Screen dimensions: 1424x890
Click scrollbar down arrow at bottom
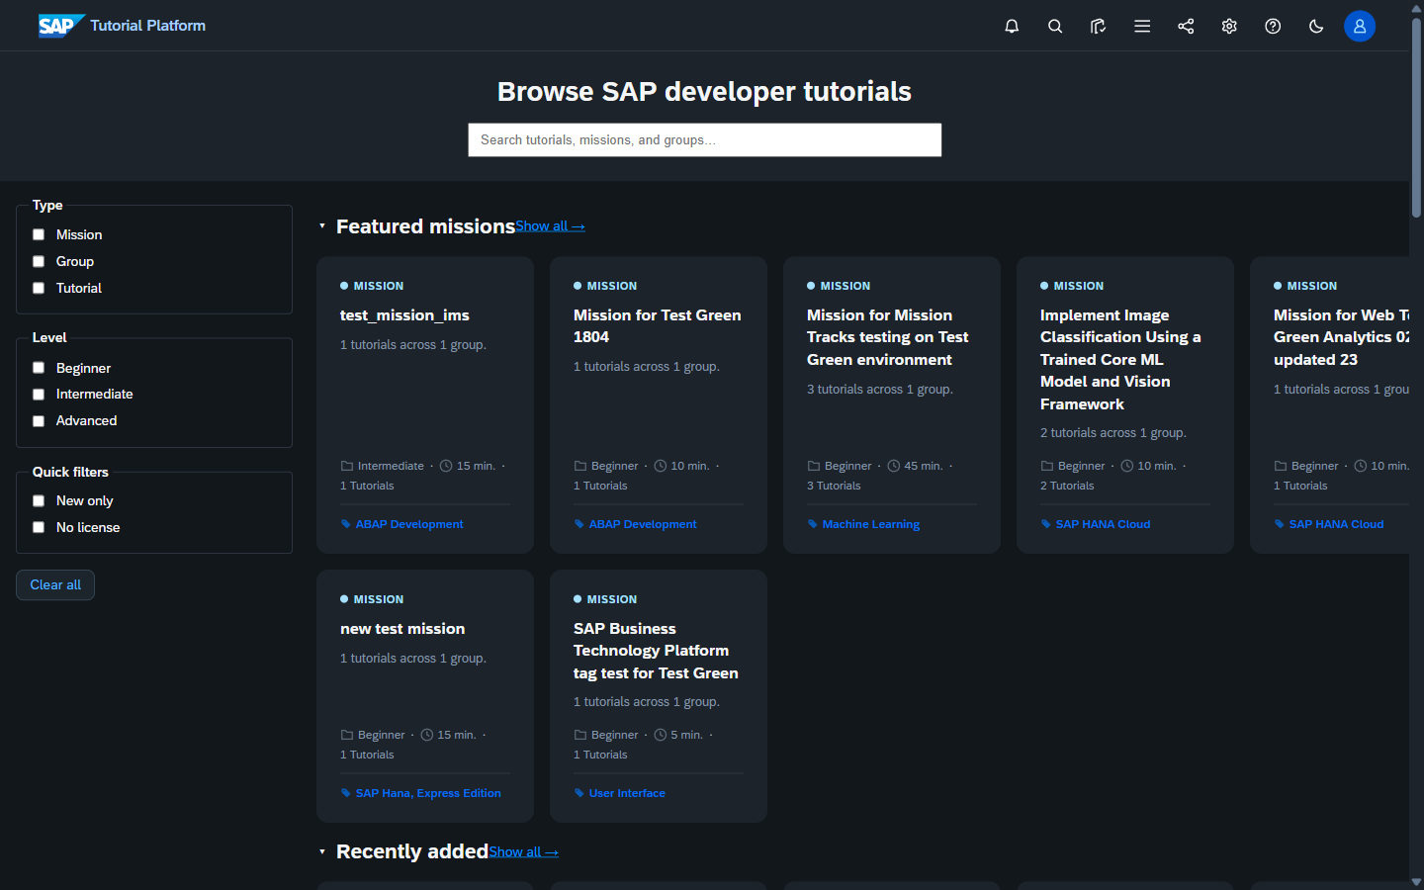[x=1416, y=882]
